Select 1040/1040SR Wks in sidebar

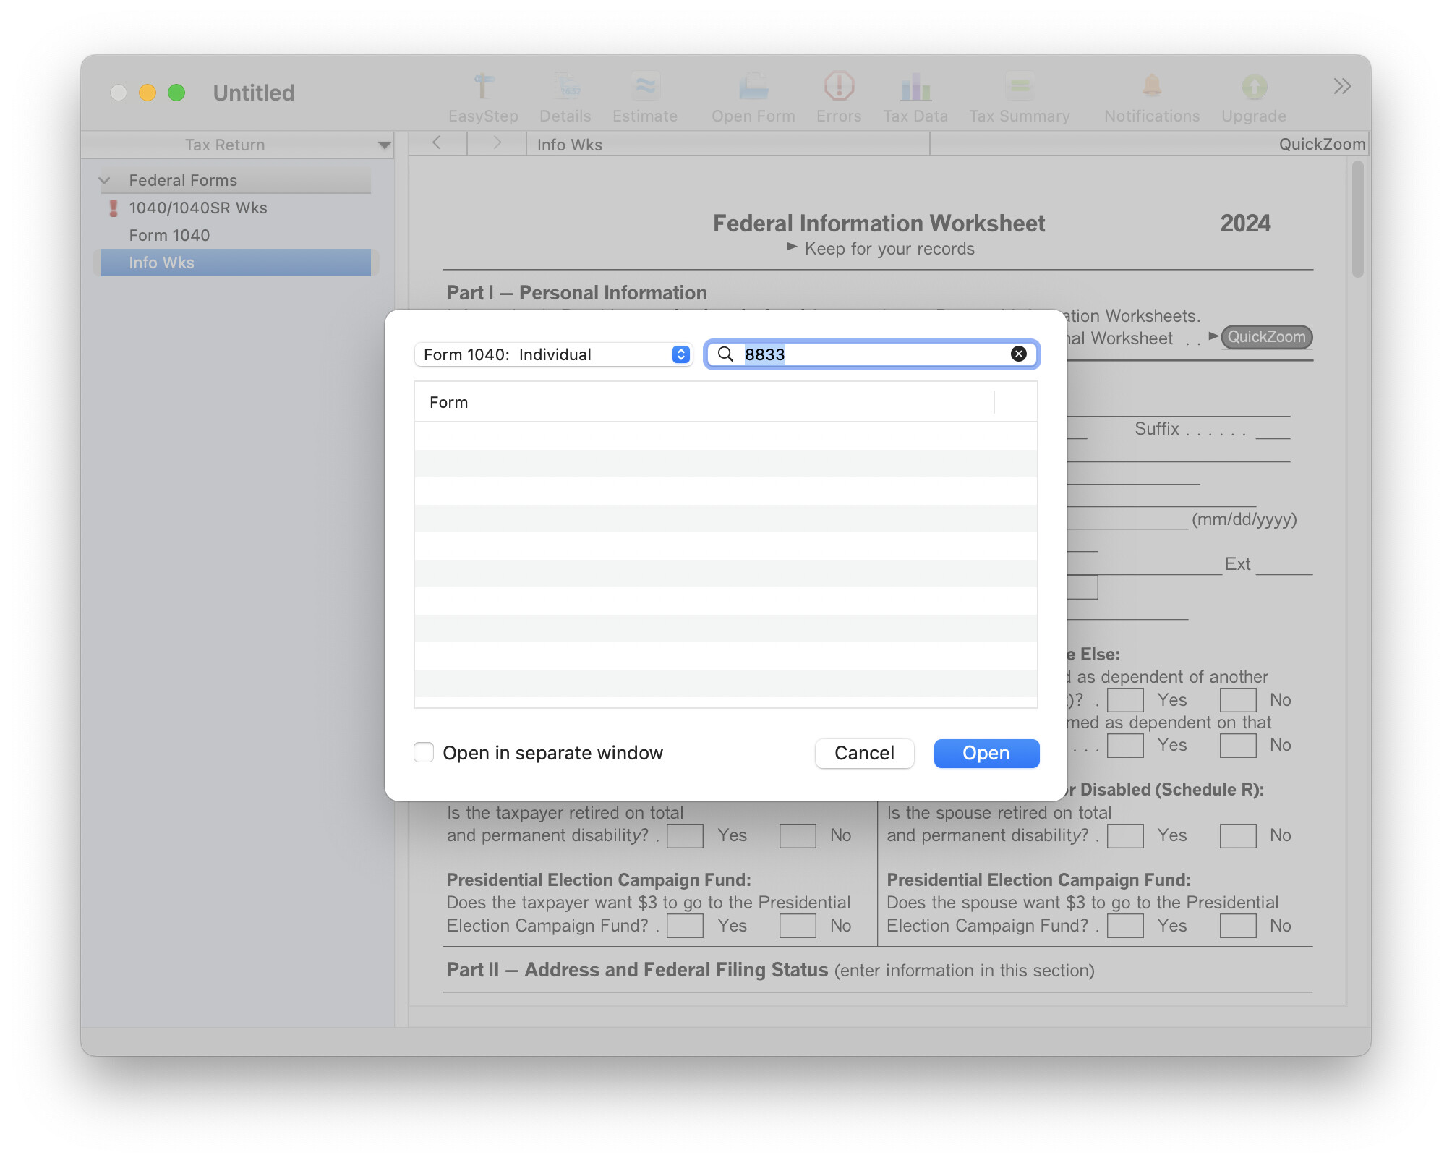[x=198, y=208]
